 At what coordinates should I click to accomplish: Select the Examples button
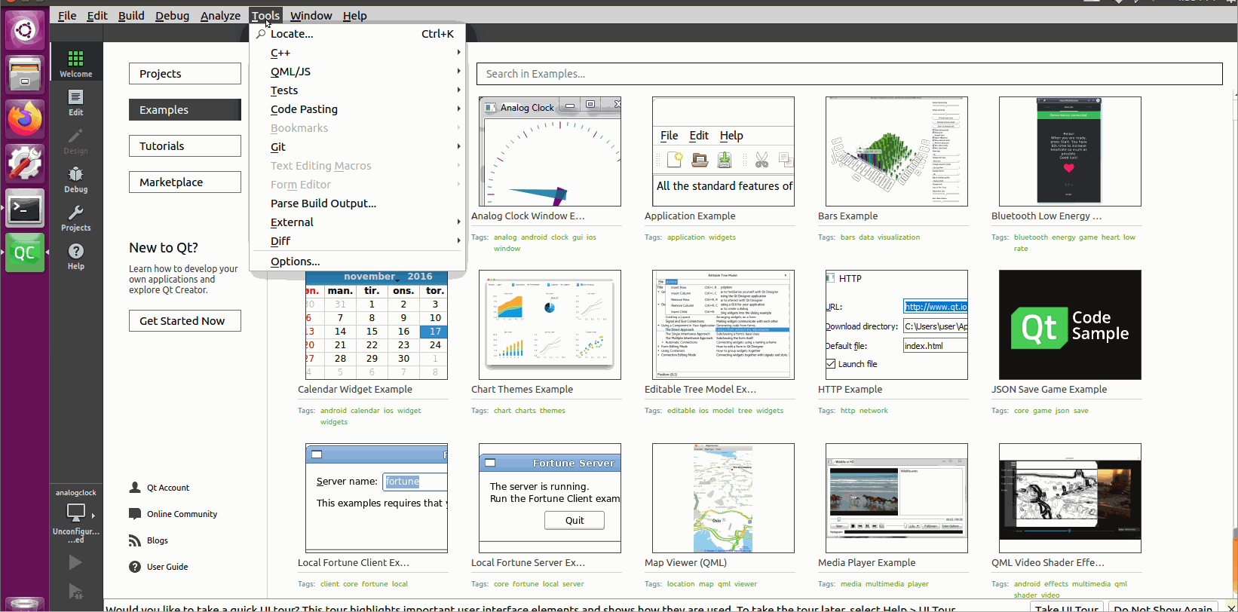tap(185, 110)
